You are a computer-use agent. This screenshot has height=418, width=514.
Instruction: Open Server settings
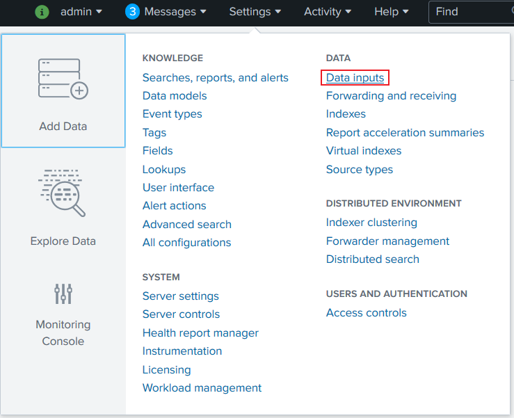pyautogui.click(x=181, y=296)
